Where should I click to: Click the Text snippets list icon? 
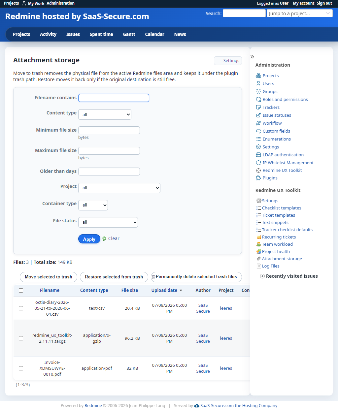click(x=259, y=222)
